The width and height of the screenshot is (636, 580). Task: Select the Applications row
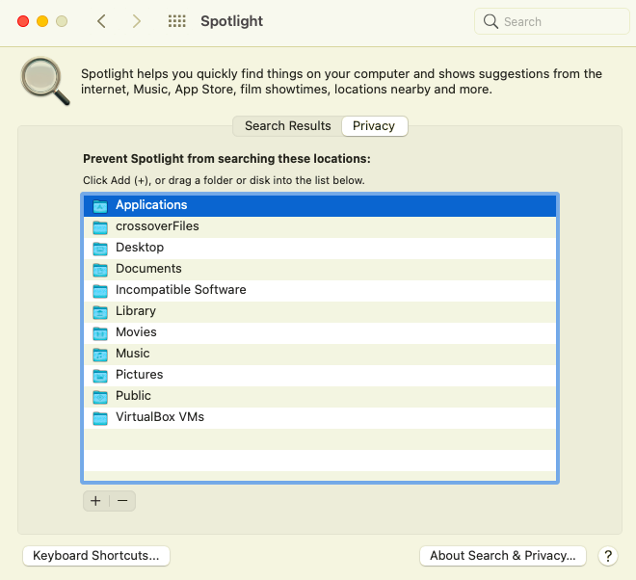tap(320, 205)
